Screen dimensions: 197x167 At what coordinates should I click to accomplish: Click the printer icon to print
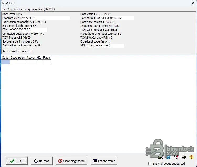(184, 157)
